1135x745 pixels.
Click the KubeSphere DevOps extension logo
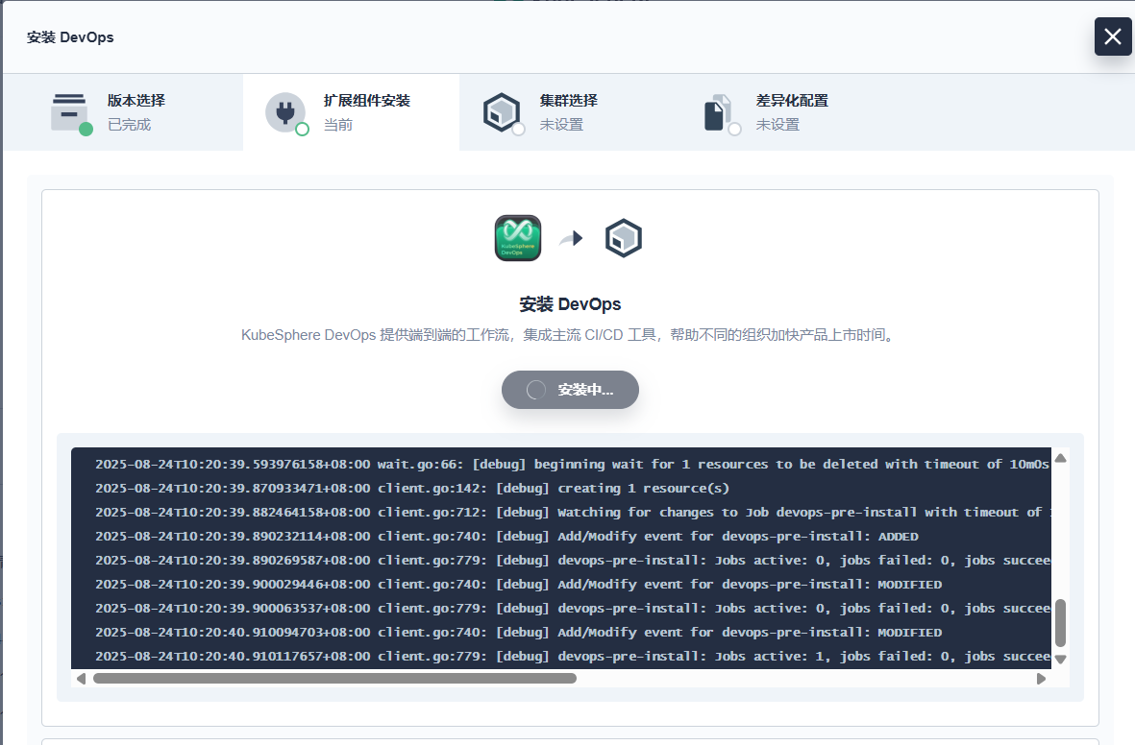coord(518,238)
